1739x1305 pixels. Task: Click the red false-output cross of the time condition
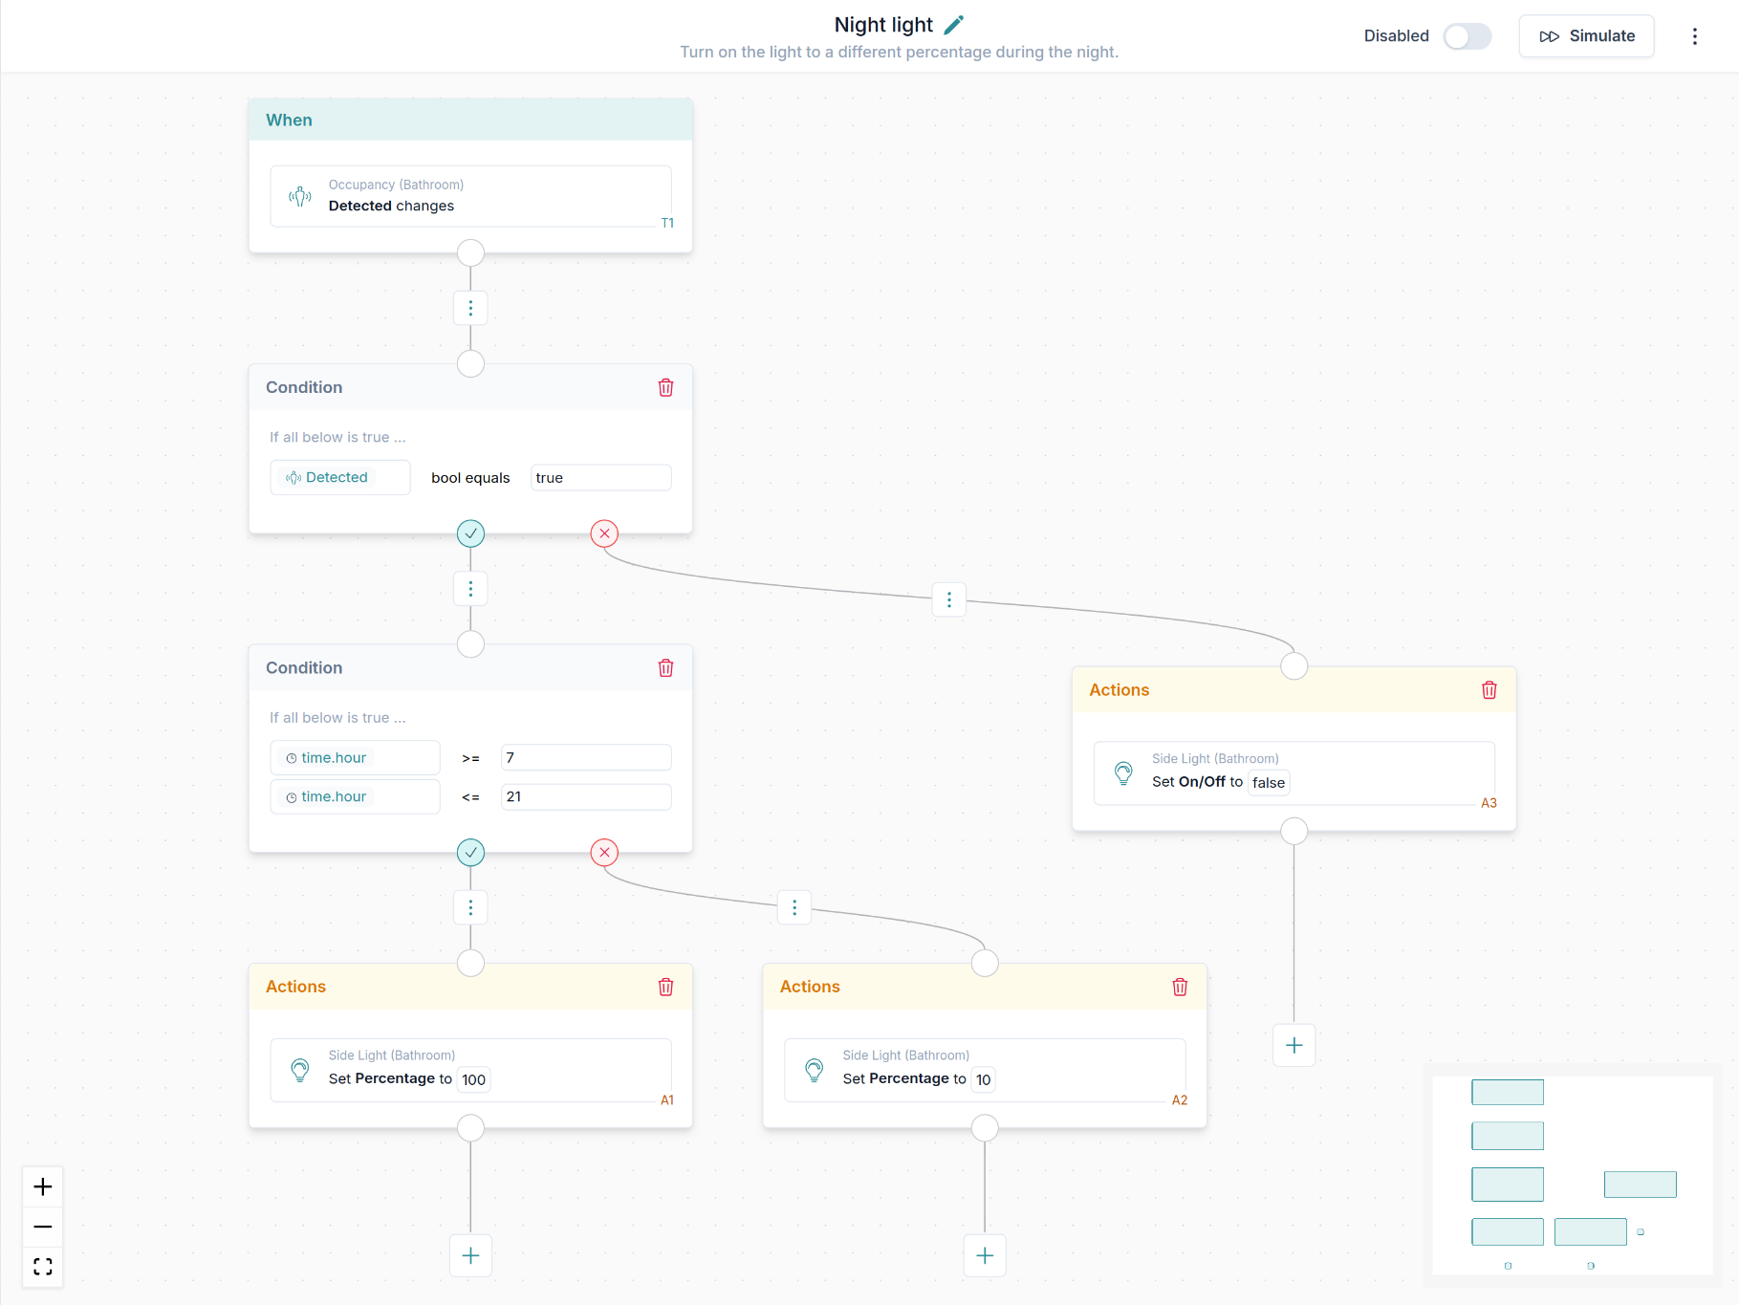tap(604, 853)
